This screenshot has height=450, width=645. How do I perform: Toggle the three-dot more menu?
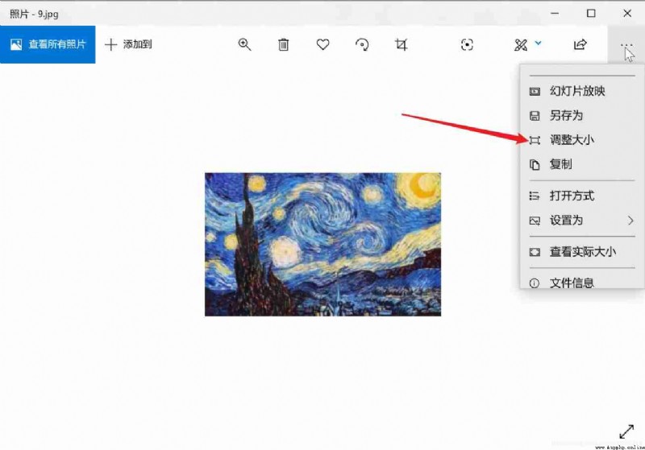pyautogui.click(x=626, y=45)
